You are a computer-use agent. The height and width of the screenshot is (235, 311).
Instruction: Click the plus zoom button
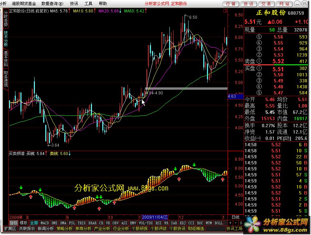pyautogui.click(x=230, y=223)
